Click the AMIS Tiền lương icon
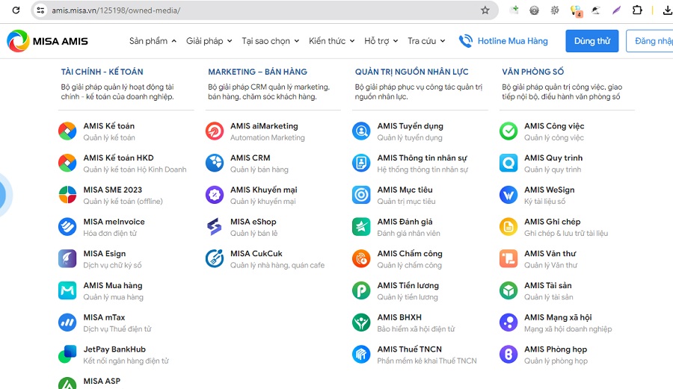673x389 pixels. click(x=361, y=290)
